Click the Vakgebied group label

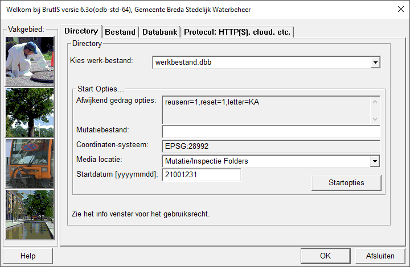[x=26, y=29]
